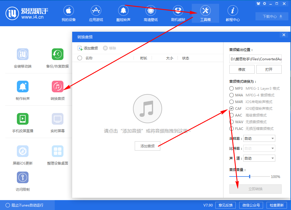Open the 刷机越狱 jailbreak section
291x210 pixels.
[x=178, y=13]
